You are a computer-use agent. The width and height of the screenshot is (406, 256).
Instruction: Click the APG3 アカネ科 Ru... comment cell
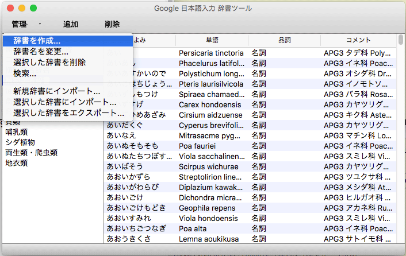[x=358, y=208]
